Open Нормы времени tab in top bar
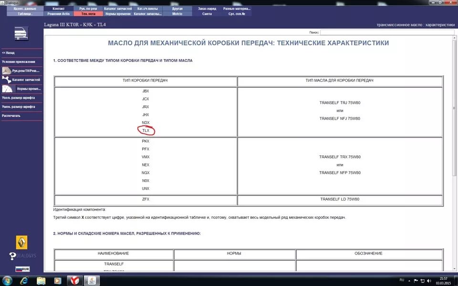The width and height of the screenshot is (458, 286). (118, 14)
